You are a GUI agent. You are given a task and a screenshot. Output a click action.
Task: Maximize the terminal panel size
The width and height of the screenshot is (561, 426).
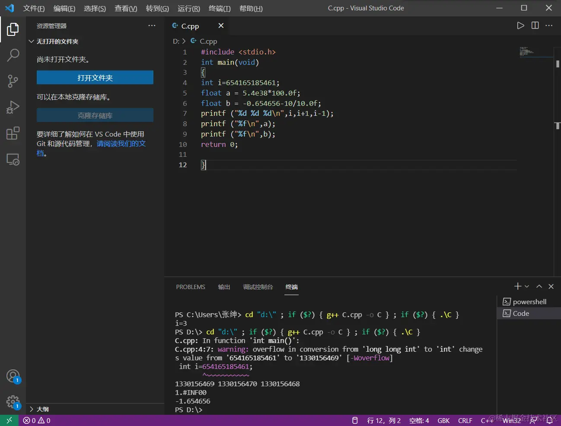click(539, 286)
